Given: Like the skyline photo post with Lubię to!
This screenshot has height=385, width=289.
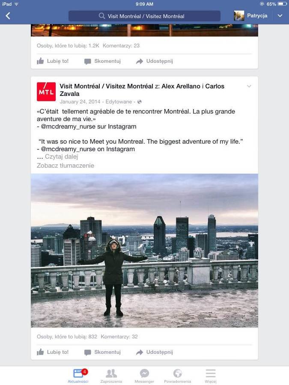Looking at the screenshot, I should 53,352.
